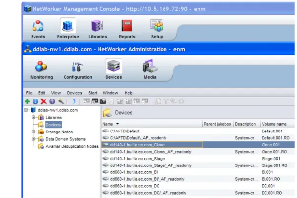
Task: Select Avamar Deduplication Nodes in the tree
Action: pyautogui.click(x=72, y=146)
